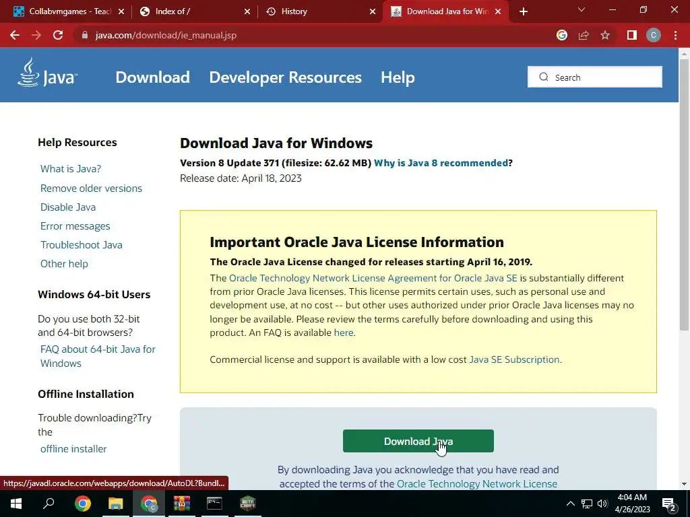Open the tab search chevron

pyautogui.click(x=582, y=9)
